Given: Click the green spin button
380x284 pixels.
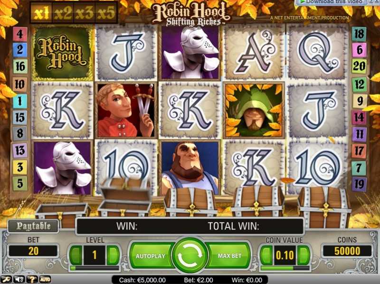Looking at the screenshot, I should pos(190,256).
